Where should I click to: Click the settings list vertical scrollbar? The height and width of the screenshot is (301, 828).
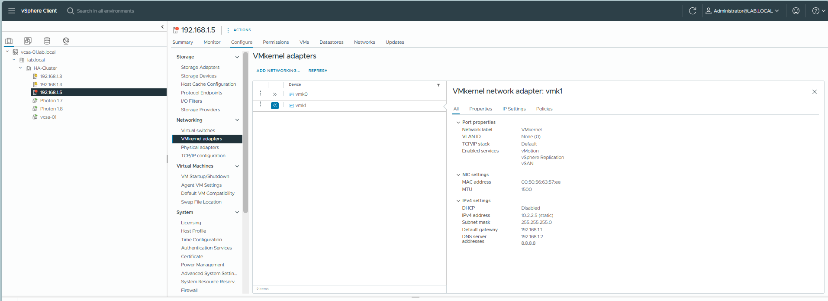pos(245,133)
